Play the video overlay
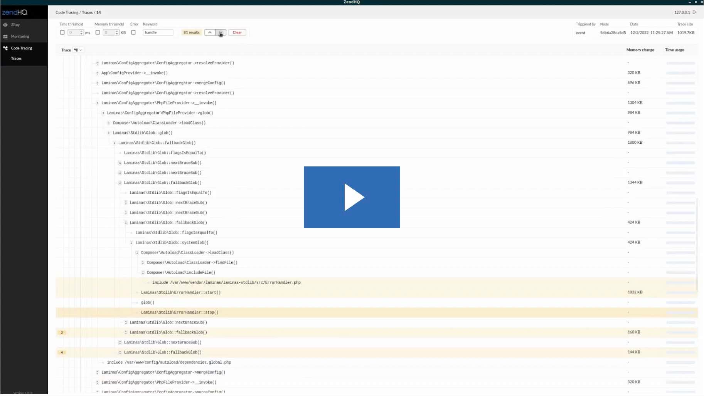This screenshot has width=704, height=396. 352,197
